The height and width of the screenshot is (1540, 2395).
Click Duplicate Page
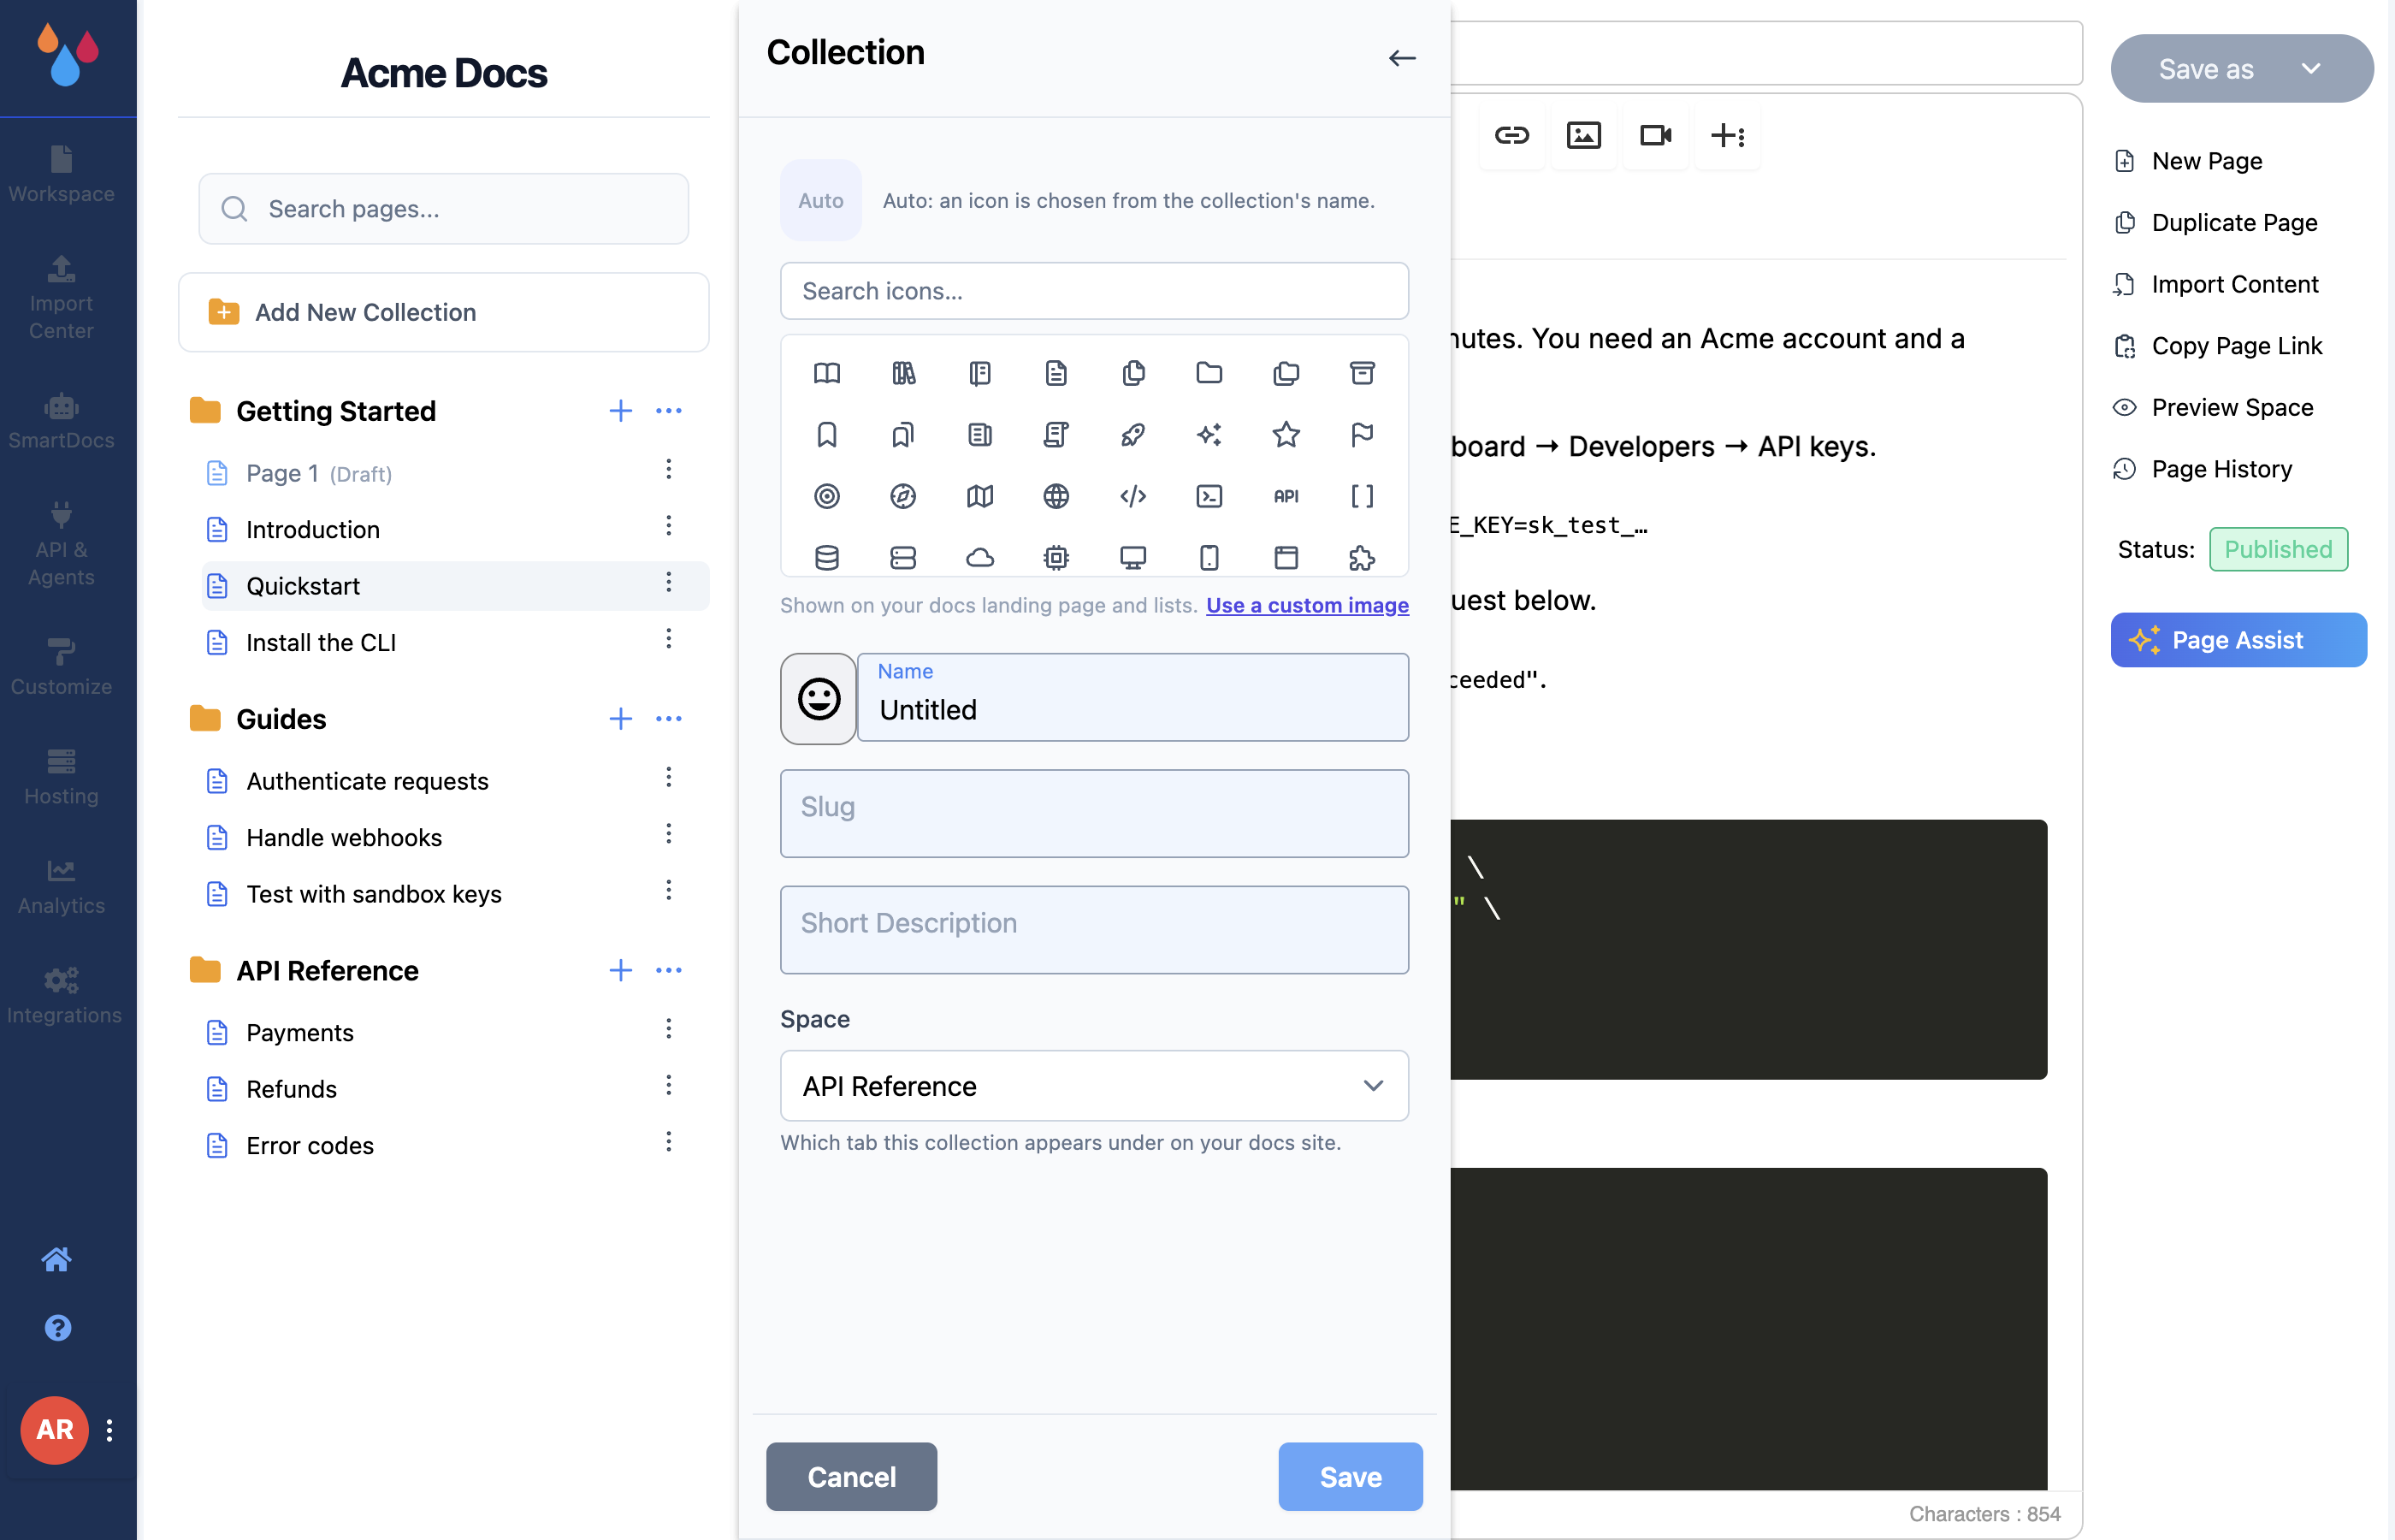(x=2218, y=222)
